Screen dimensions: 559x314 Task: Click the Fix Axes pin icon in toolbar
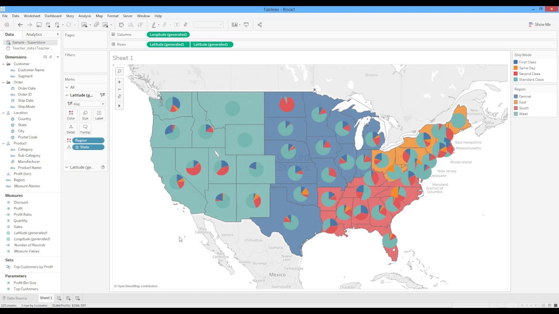186,25
